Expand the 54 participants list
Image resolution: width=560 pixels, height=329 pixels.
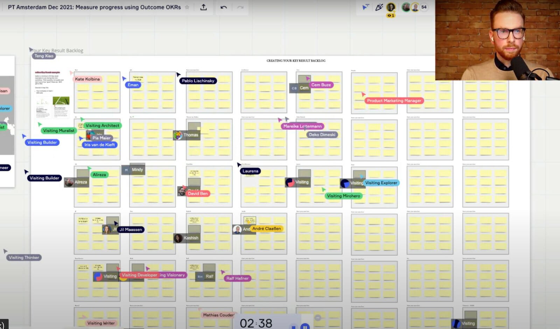click(424, 7)
